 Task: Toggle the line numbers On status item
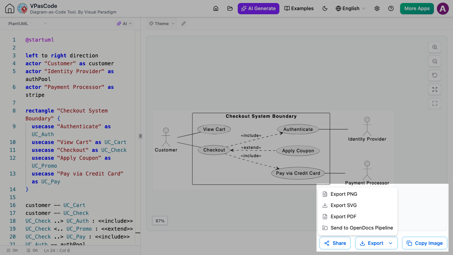pos(12,250)
